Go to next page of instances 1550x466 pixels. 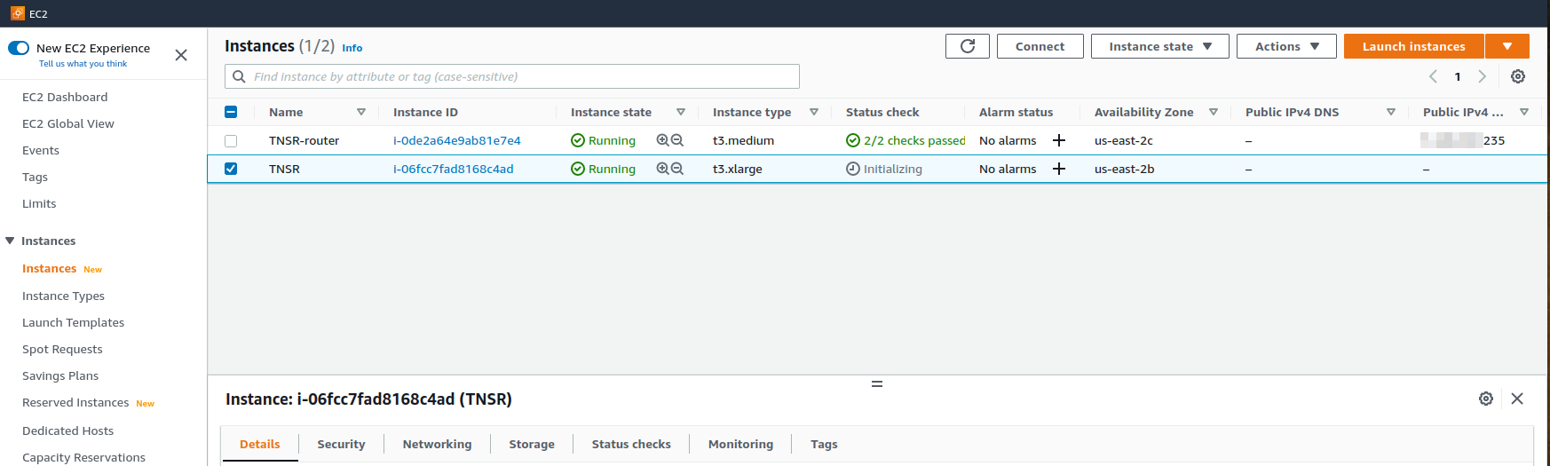coord(1482,76)
